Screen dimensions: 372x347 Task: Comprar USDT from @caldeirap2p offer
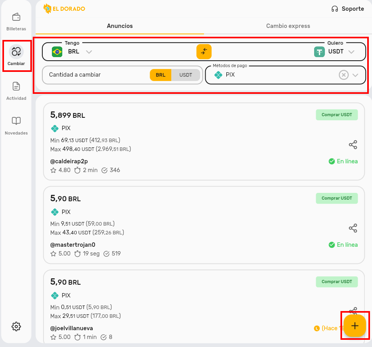coord(336,115)
